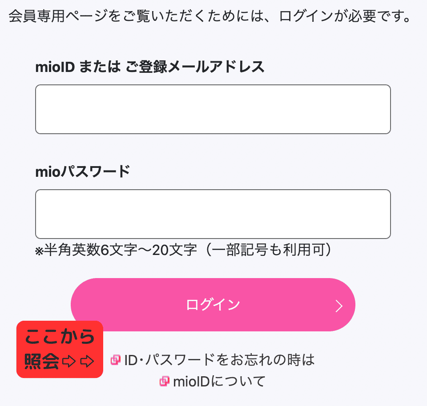427x406 pixels.
Task: Click the external link icon beside mioIDについて
Action: click(164, 381)
